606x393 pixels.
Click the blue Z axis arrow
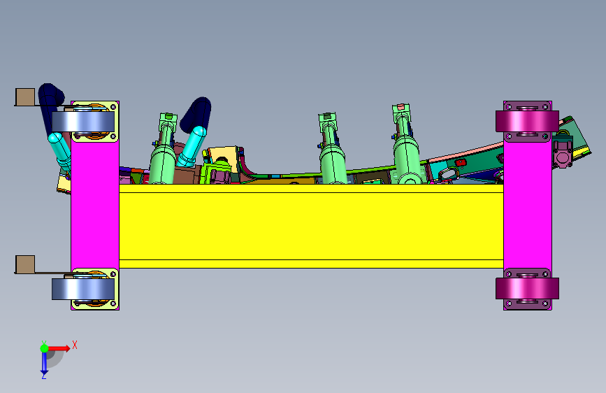(x=44, y=364)
